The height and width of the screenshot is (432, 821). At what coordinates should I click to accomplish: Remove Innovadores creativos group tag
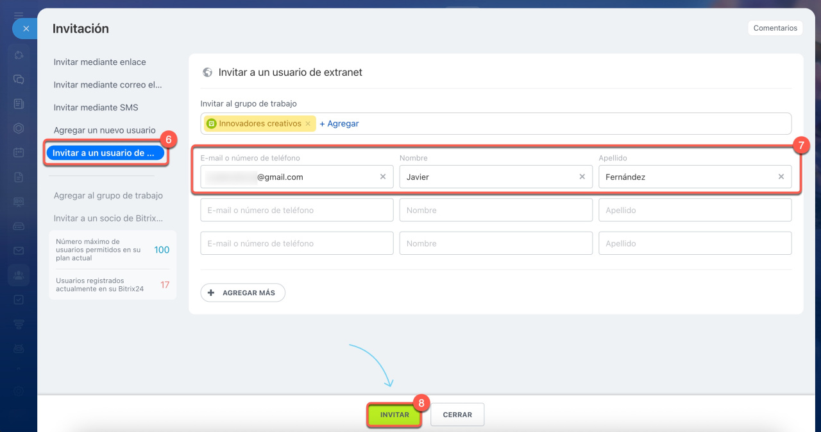308,124
